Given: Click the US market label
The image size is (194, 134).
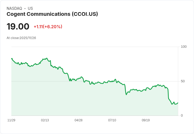Looking at the screenshot, I should (30, 8).
